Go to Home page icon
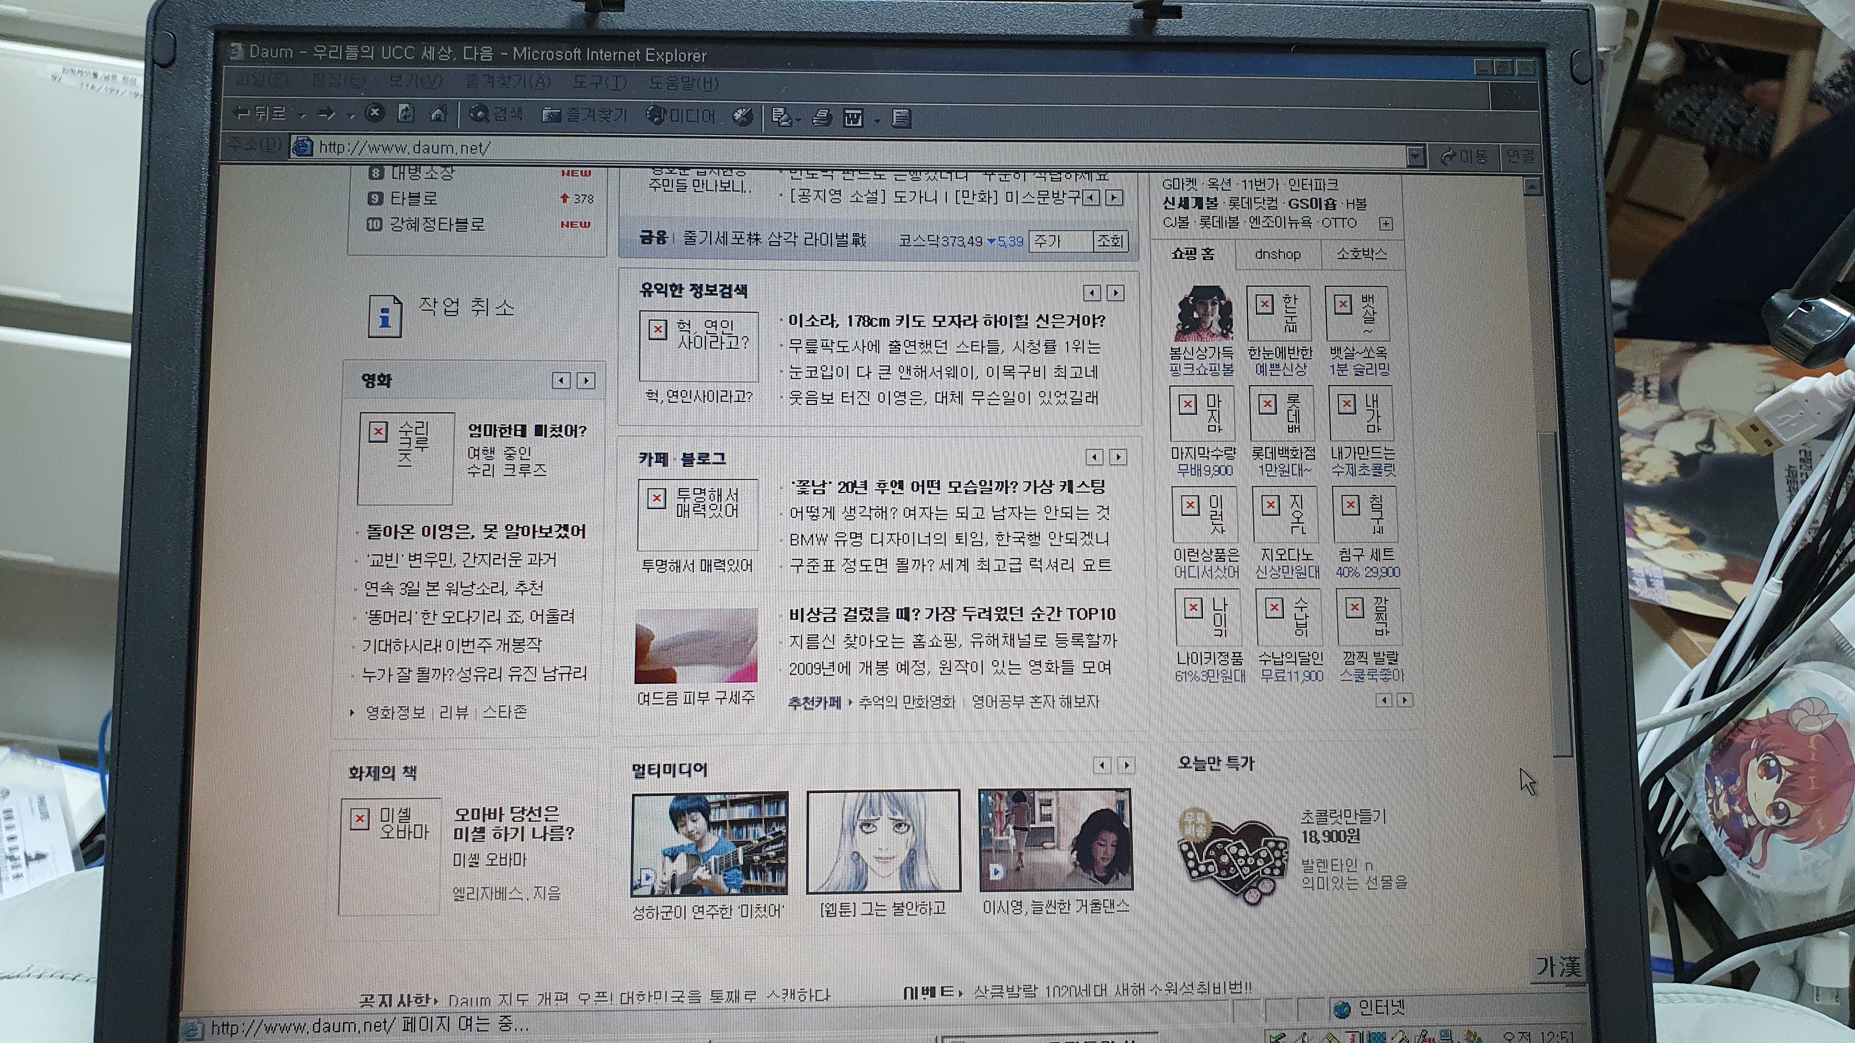The height and width of the screenshot is (1043, 1855). 438,113
